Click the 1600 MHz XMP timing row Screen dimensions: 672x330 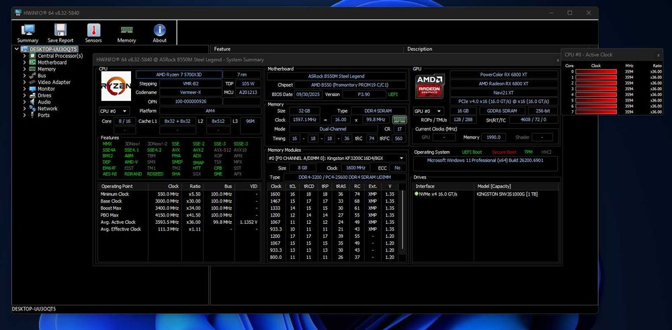[332, 194]
